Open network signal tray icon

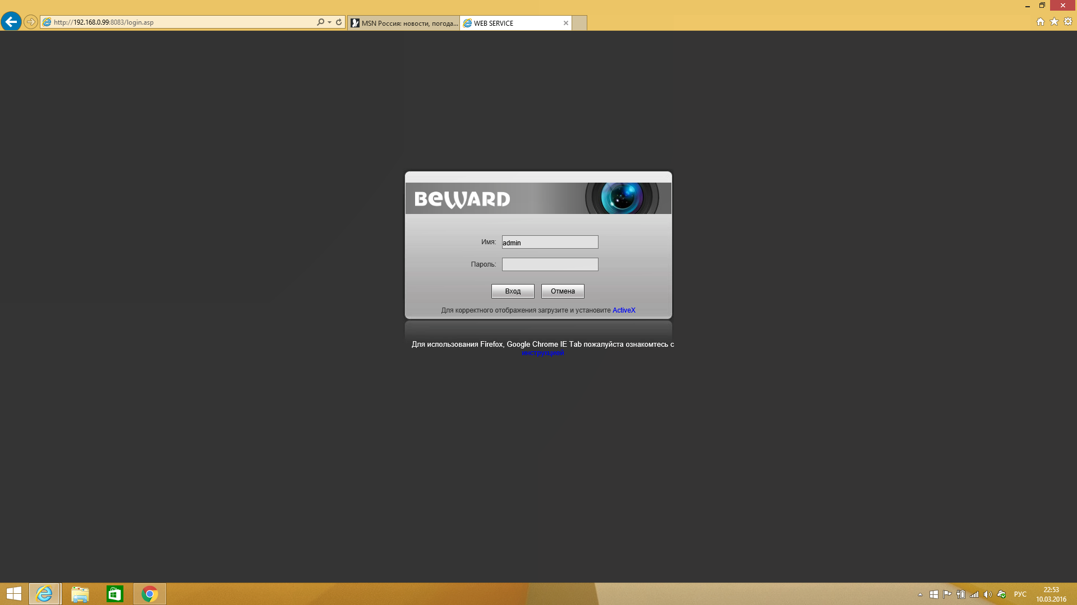coord(974,594)
